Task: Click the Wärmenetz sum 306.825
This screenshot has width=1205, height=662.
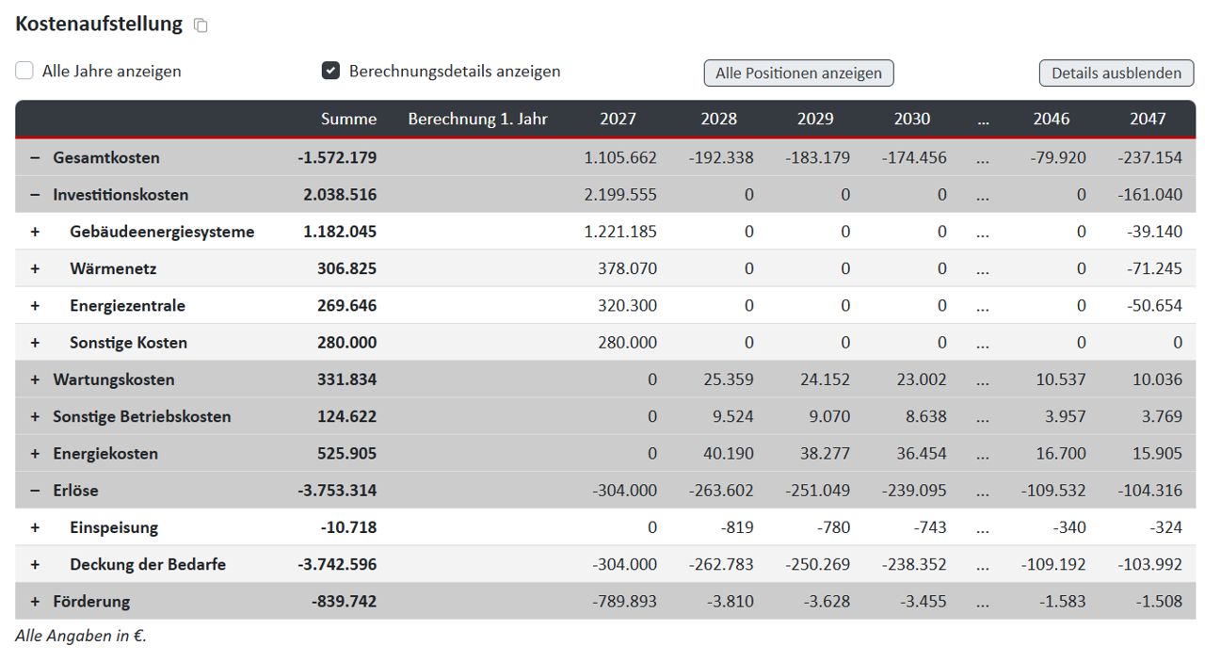Action: click(x=346, y=268)
